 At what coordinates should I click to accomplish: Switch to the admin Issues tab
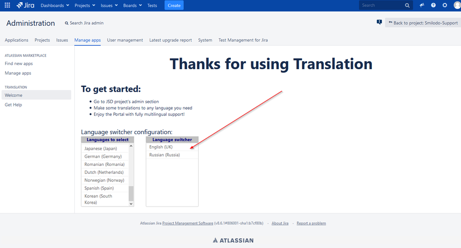coord(62,40)
